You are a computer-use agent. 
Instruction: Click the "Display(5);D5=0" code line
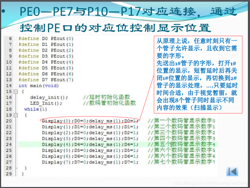90,151
